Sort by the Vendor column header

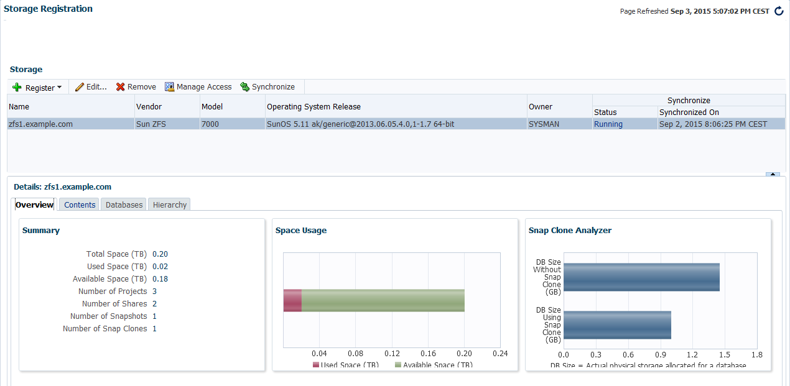pyautogui.click(x=149, y=106)
